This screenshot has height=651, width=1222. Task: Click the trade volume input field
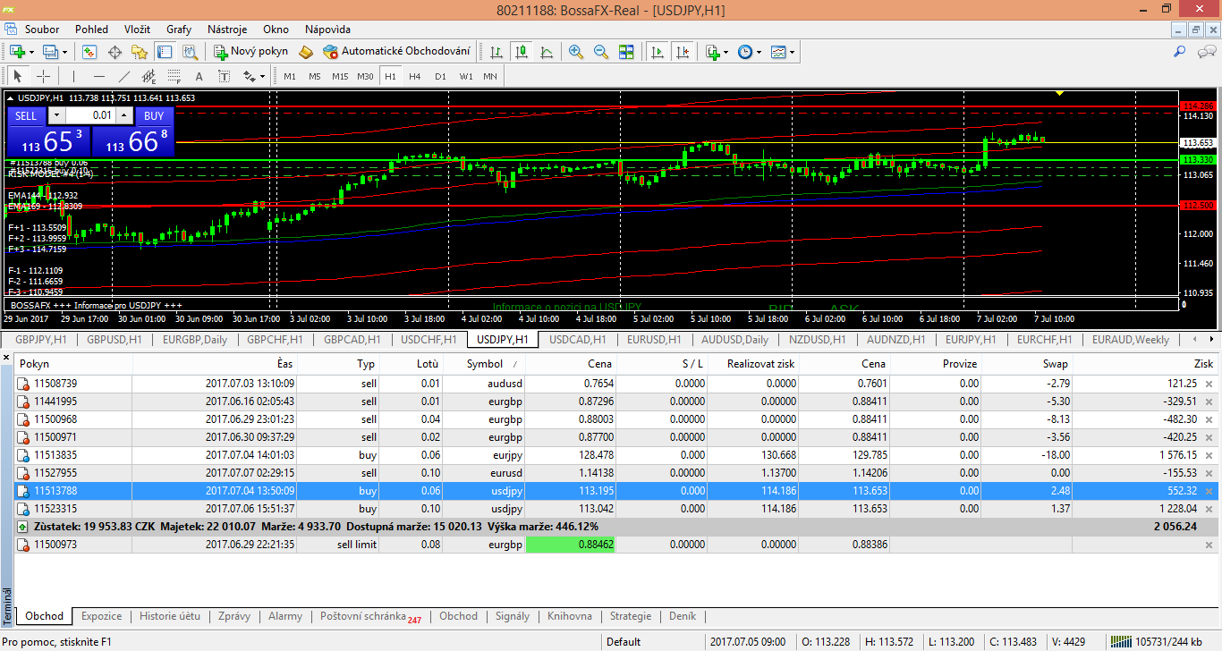90,115
